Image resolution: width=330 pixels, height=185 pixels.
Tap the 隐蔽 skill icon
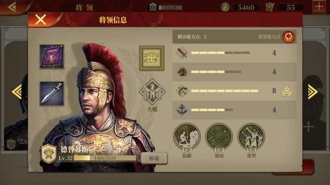[187, 137]
